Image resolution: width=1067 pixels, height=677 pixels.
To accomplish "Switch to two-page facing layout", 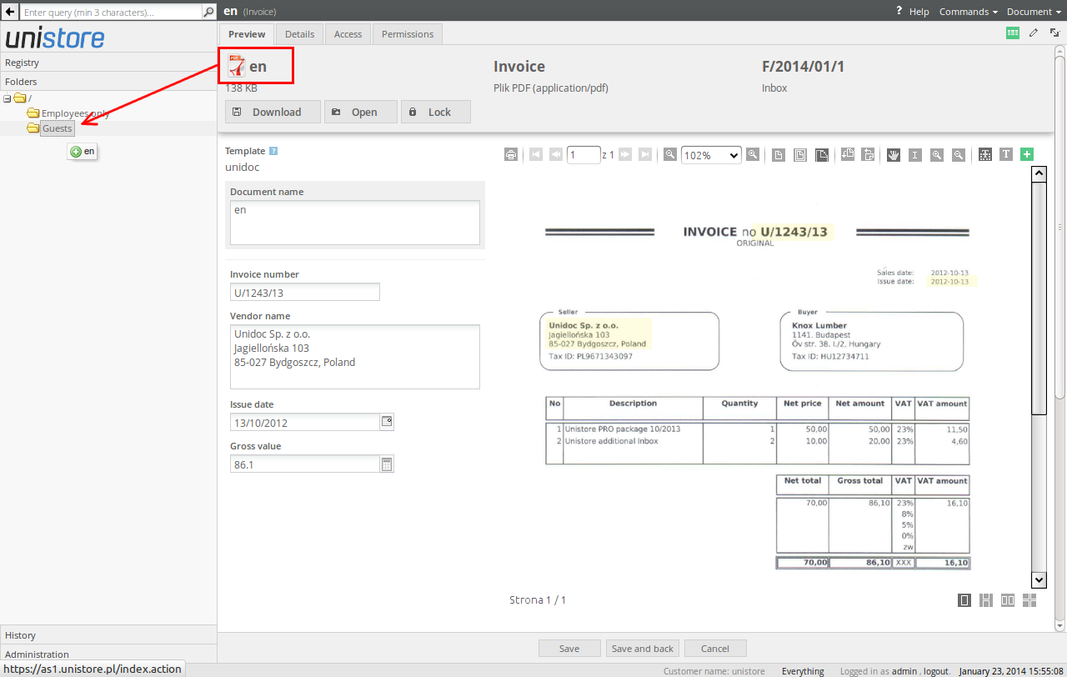I will point(1008,600).
